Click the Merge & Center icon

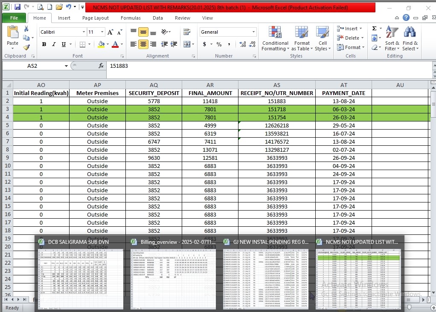(186, 44)
